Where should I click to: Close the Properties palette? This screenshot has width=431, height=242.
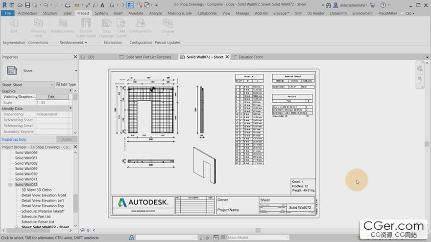pos(75,57)
